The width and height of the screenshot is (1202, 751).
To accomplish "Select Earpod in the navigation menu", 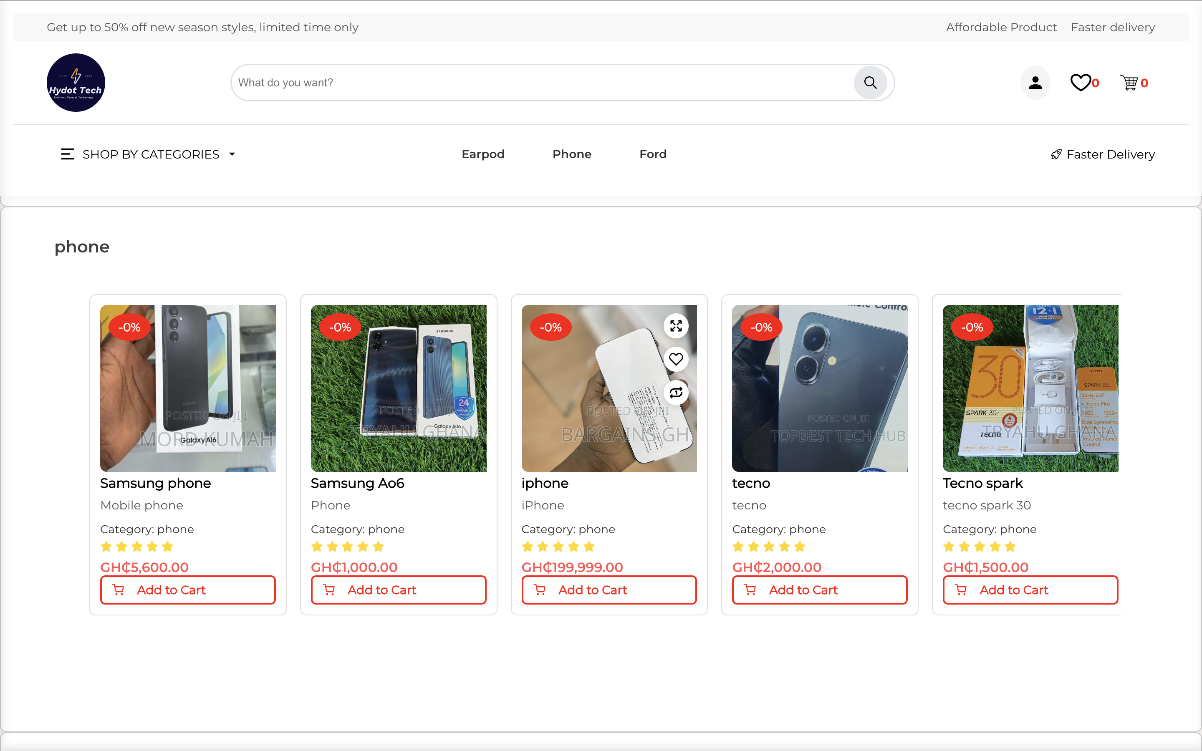I will pos(483,154).
